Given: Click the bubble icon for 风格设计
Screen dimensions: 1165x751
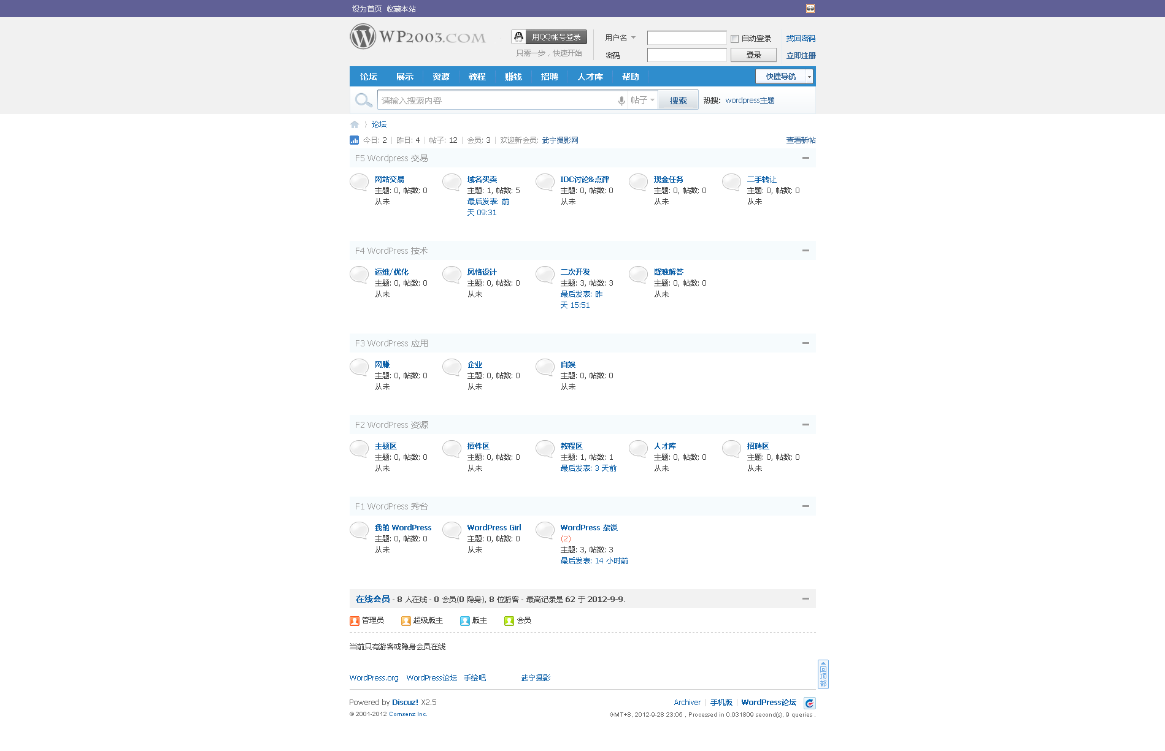Looking at the screenshot, I should pyautogui.click(x=452, y=275).
